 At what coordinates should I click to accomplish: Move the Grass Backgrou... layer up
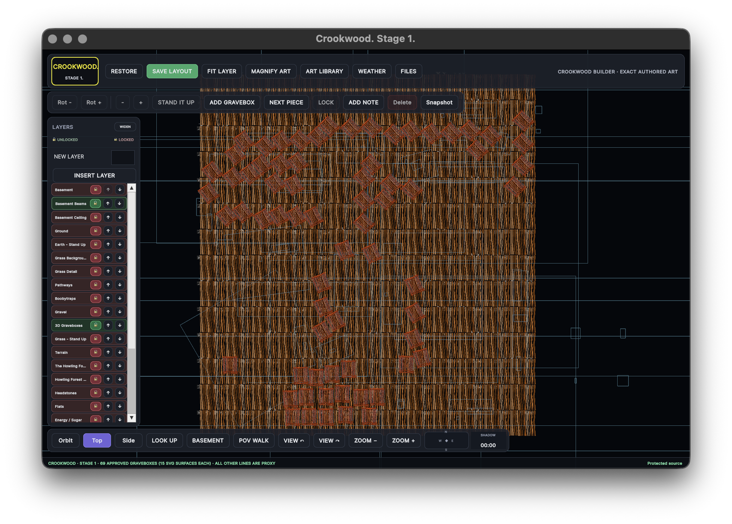(x=108, y=258)
